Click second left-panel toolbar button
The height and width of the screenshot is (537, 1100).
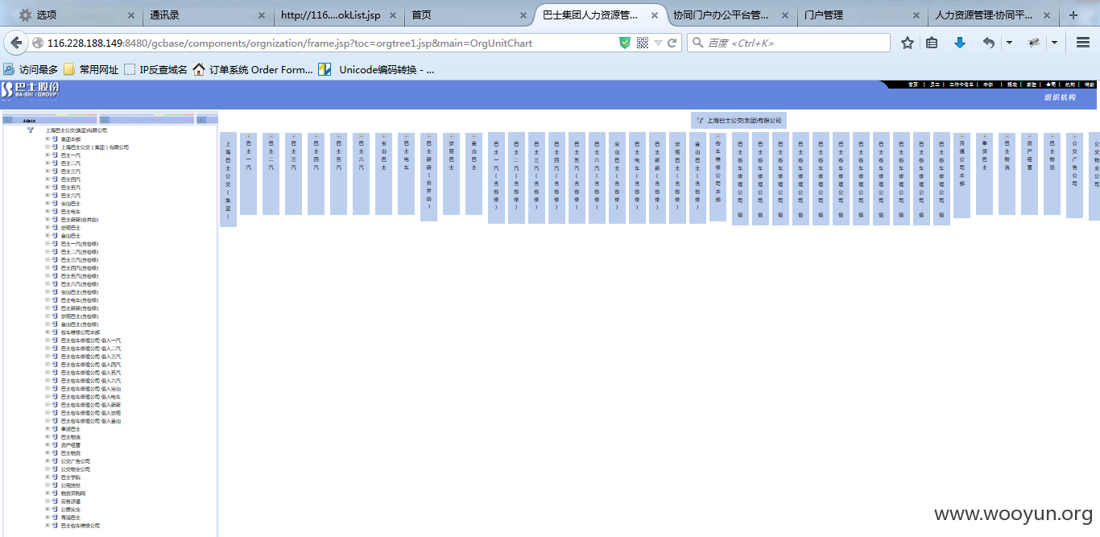[104, 120]
